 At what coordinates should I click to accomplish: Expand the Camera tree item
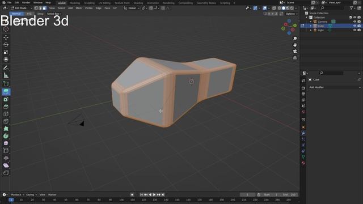(311, 22)
